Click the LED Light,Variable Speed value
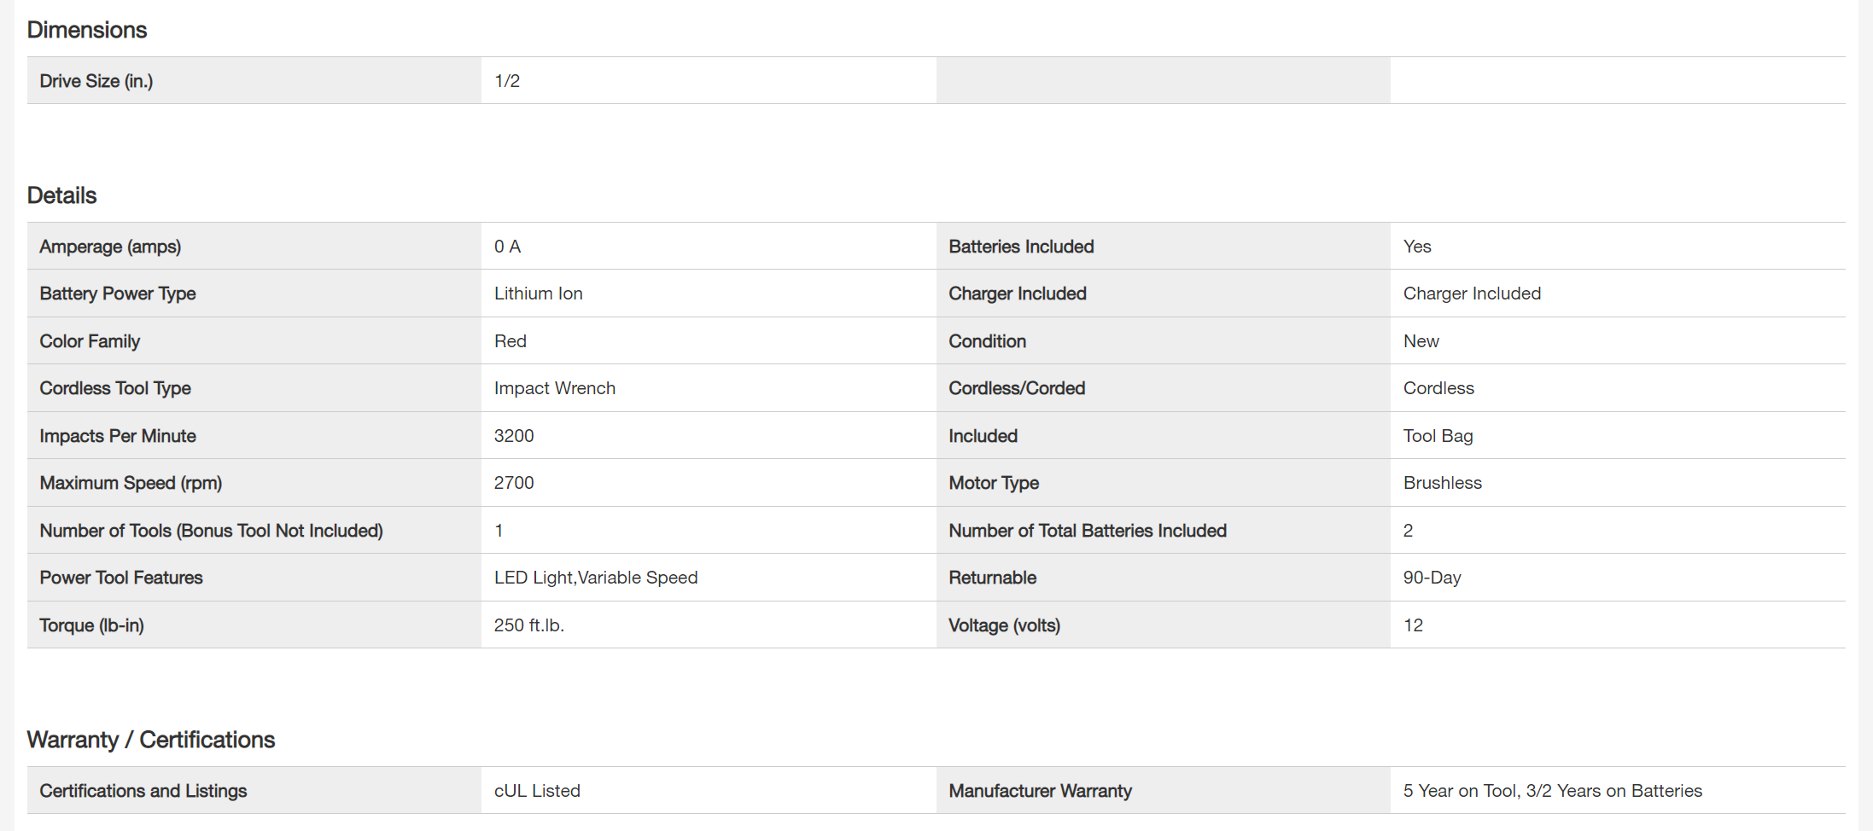The image size is (1873, 831). [596, 578]
